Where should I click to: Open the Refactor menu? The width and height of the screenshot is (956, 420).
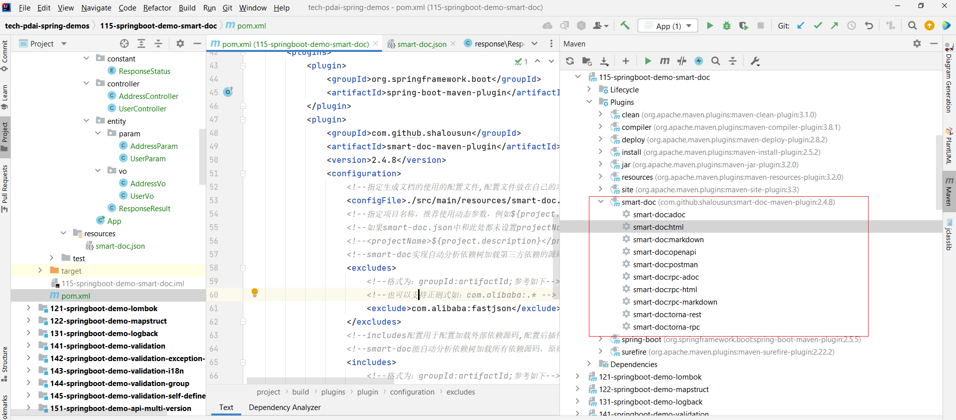click(x=157, y=7)
